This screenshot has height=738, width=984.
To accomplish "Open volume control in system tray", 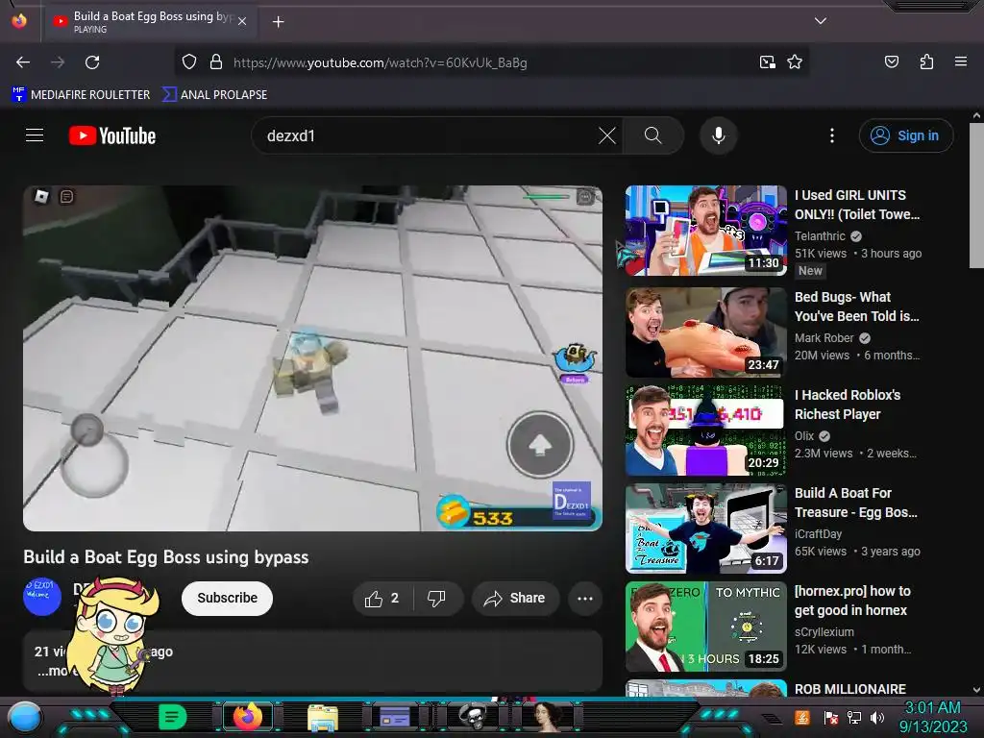I will 877,717.
